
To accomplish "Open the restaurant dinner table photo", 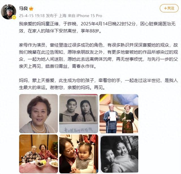I will (x=38, y=154).
